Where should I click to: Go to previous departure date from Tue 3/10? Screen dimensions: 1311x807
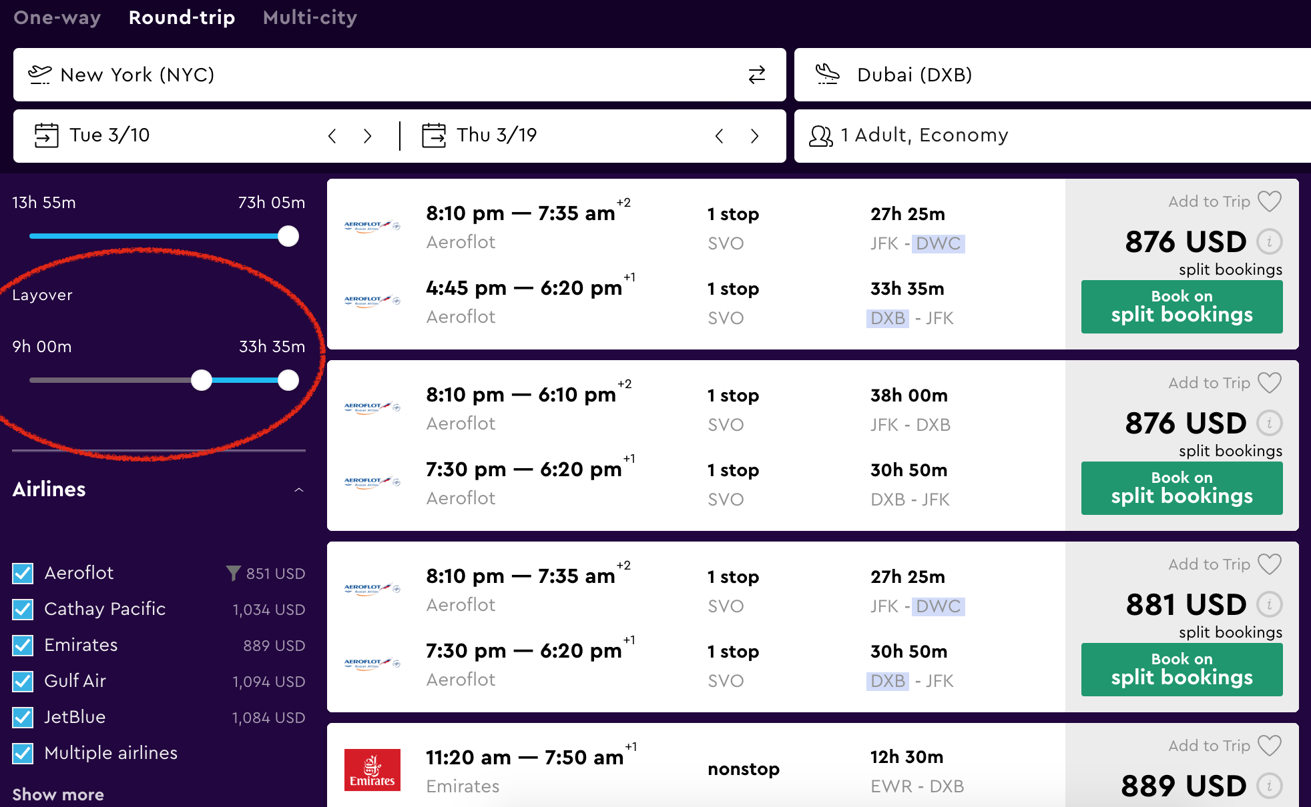332,136
